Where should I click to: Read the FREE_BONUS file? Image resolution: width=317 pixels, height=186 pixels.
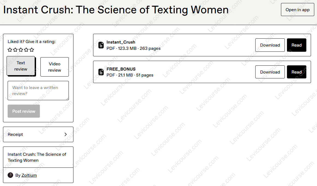(x=297, y=72)
